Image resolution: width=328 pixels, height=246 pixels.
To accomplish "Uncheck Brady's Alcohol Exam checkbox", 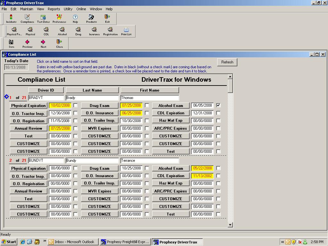I will click(x=218, y=105).
